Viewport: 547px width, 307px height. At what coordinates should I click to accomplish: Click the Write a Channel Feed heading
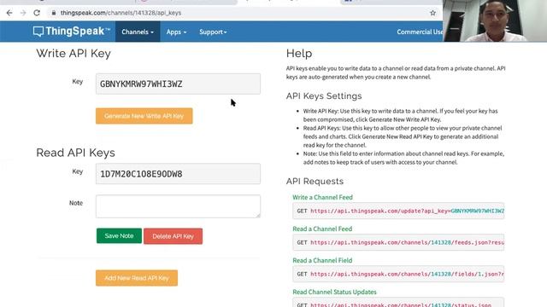(322, 197)
